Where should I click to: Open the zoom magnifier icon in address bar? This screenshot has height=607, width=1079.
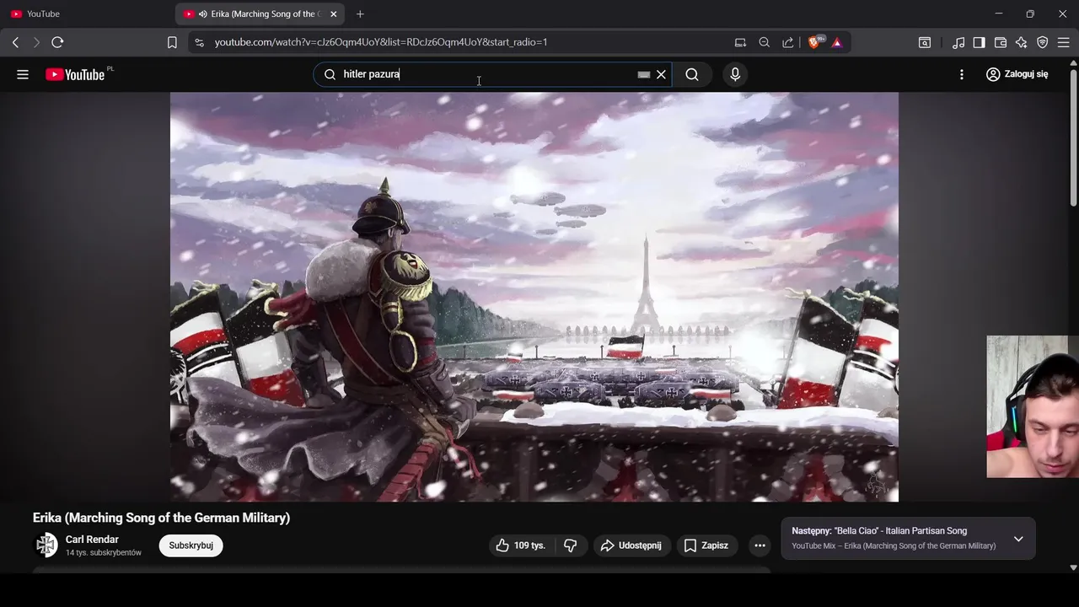pos(765,42)
